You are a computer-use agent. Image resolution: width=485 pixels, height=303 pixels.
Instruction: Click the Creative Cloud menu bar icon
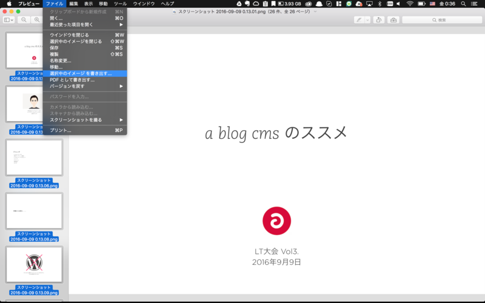[309, 4]
